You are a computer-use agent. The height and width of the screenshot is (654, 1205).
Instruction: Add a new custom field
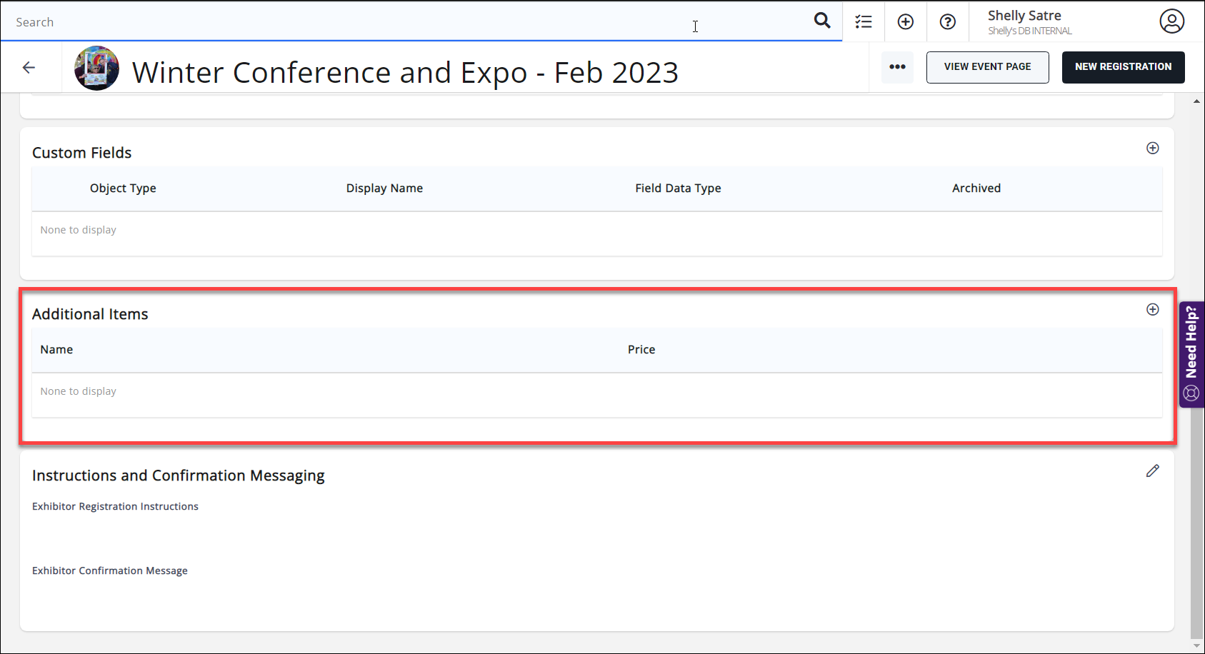pos(1152,148)
